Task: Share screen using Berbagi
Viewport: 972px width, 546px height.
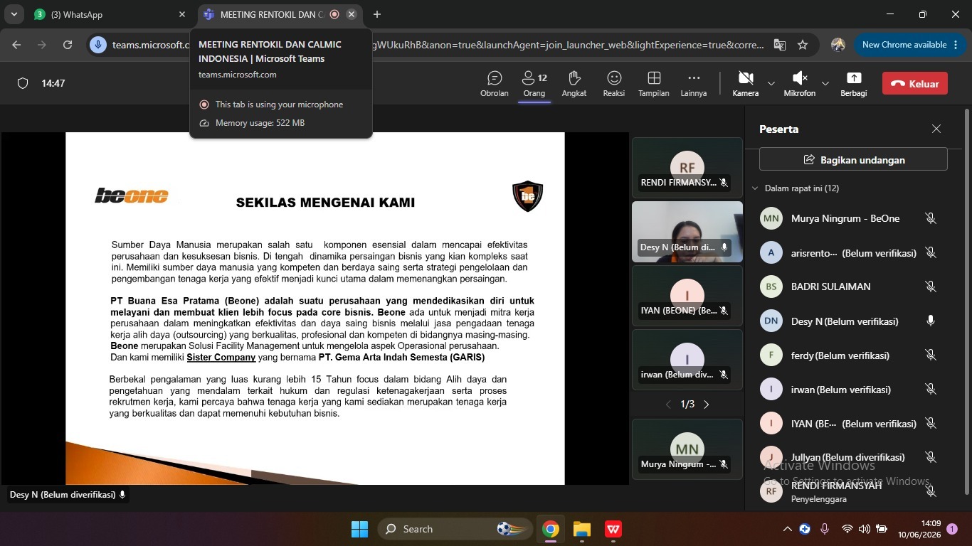Action: [853, 84]
